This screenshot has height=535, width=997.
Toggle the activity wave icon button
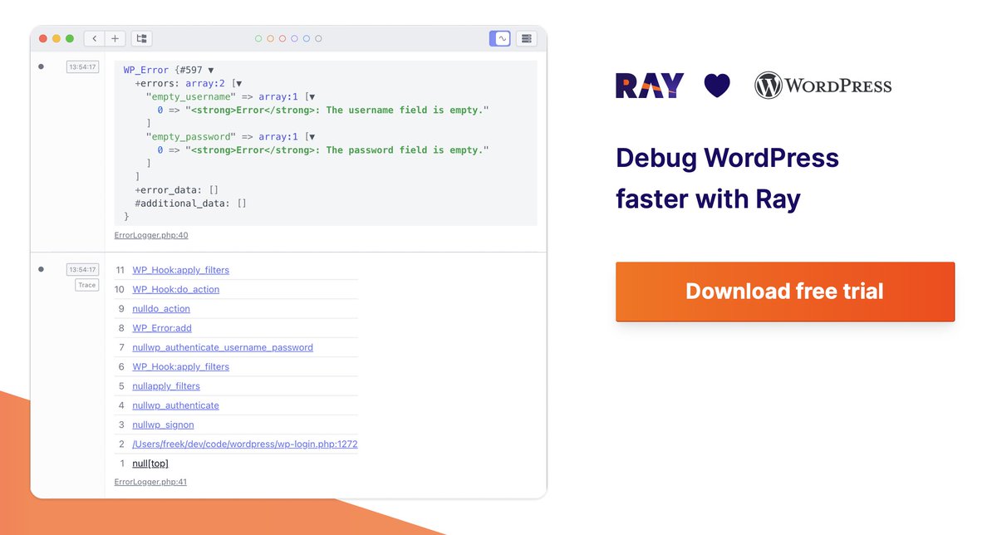point(502,38)
